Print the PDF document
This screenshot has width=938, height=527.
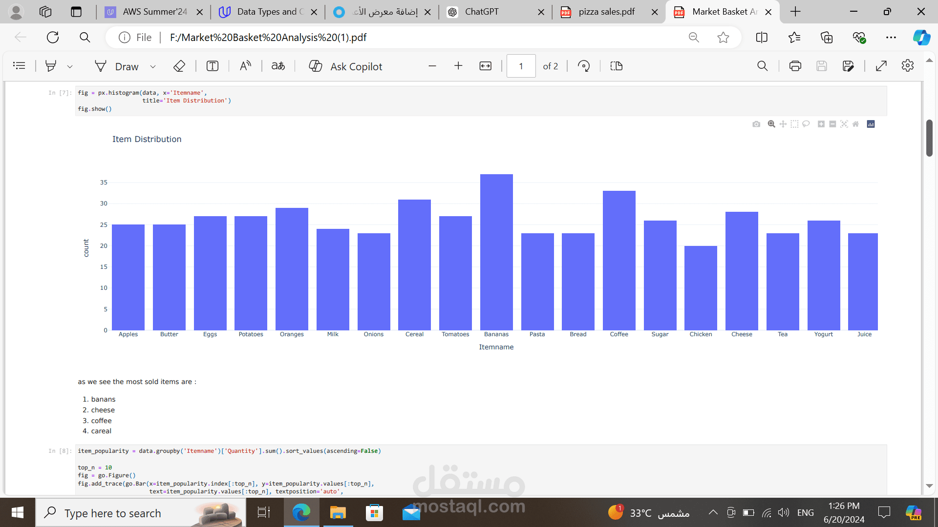click(x=795, y=66)
